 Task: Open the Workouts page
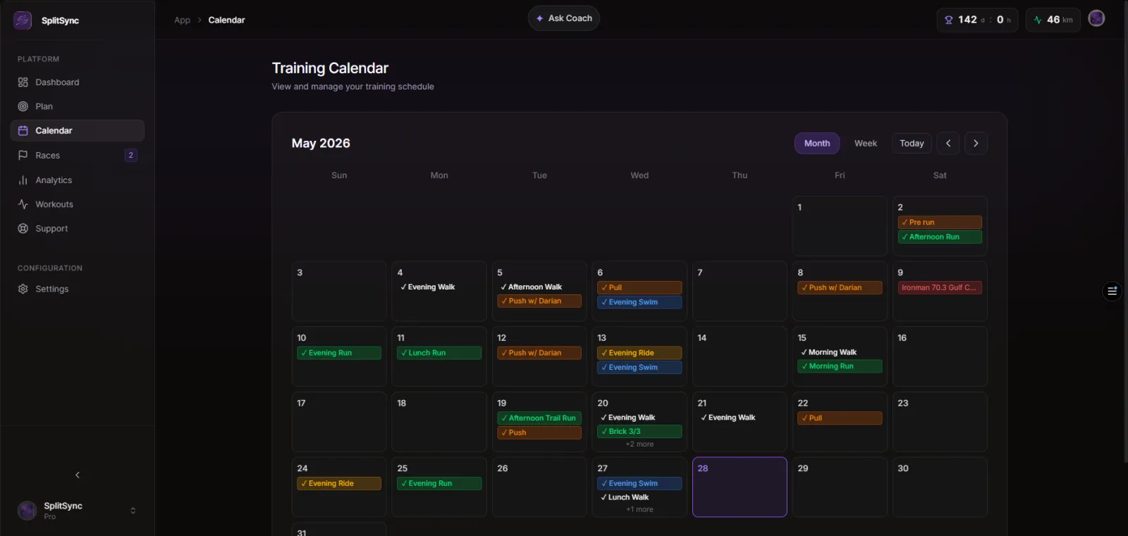[78, 204]
